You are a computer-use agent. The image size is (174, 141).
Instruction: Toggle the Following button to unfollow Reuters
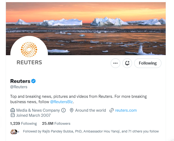148,63
